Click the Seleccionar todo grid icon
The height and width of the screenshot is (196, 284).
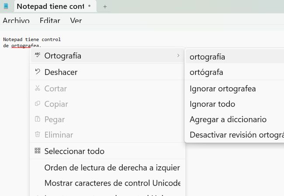pos(38,151)
